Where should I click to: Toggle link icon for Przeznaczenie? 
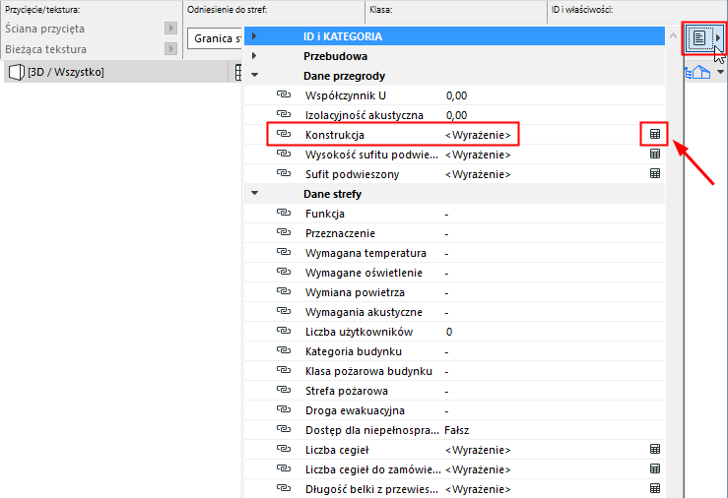pos(283,232)
